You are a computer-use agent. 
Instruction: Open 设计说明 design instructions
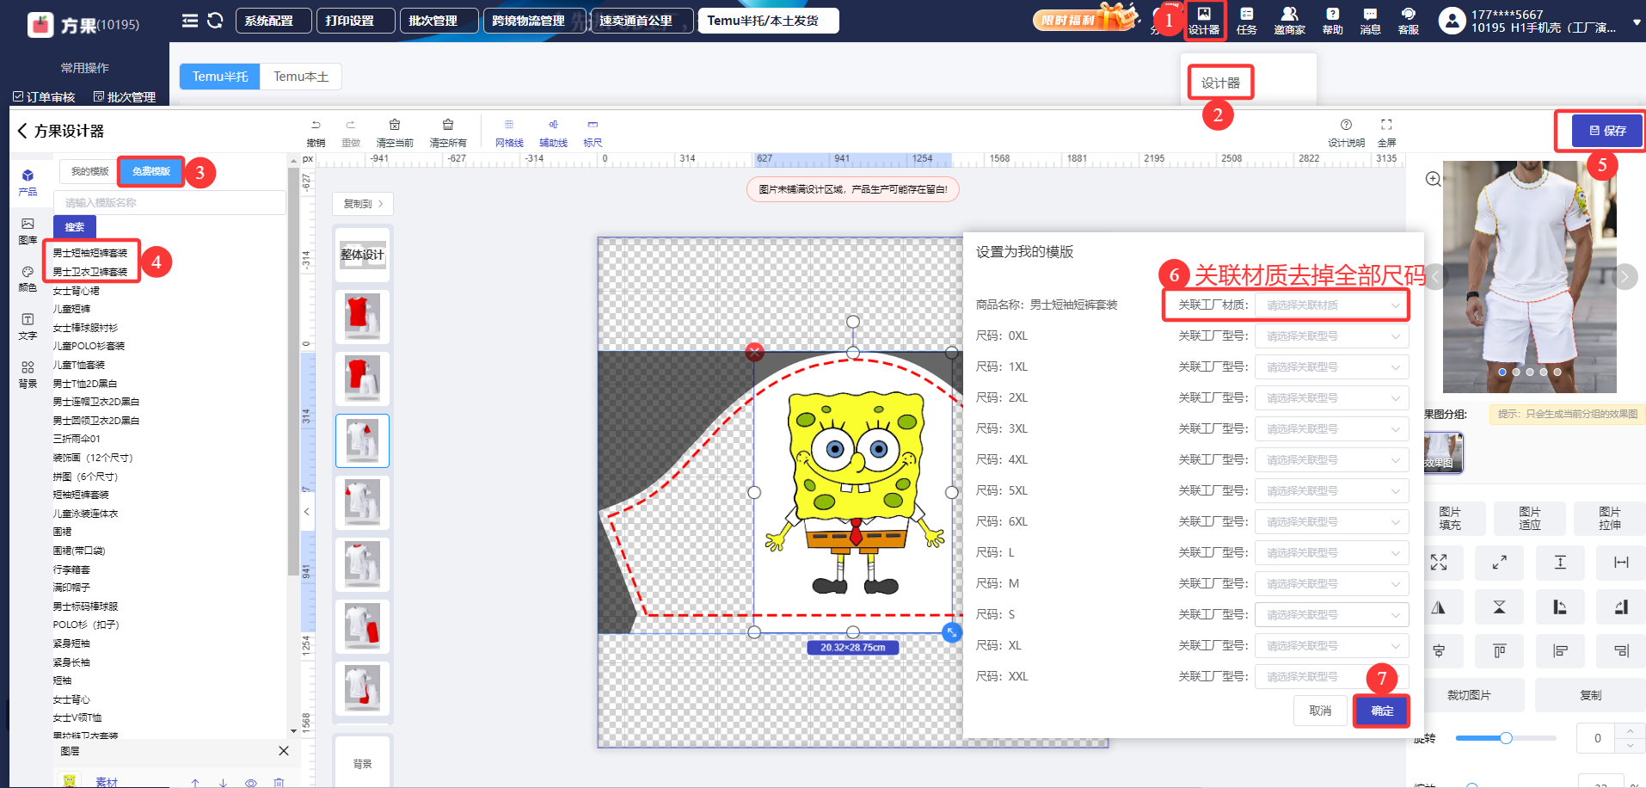[1346, 132]
